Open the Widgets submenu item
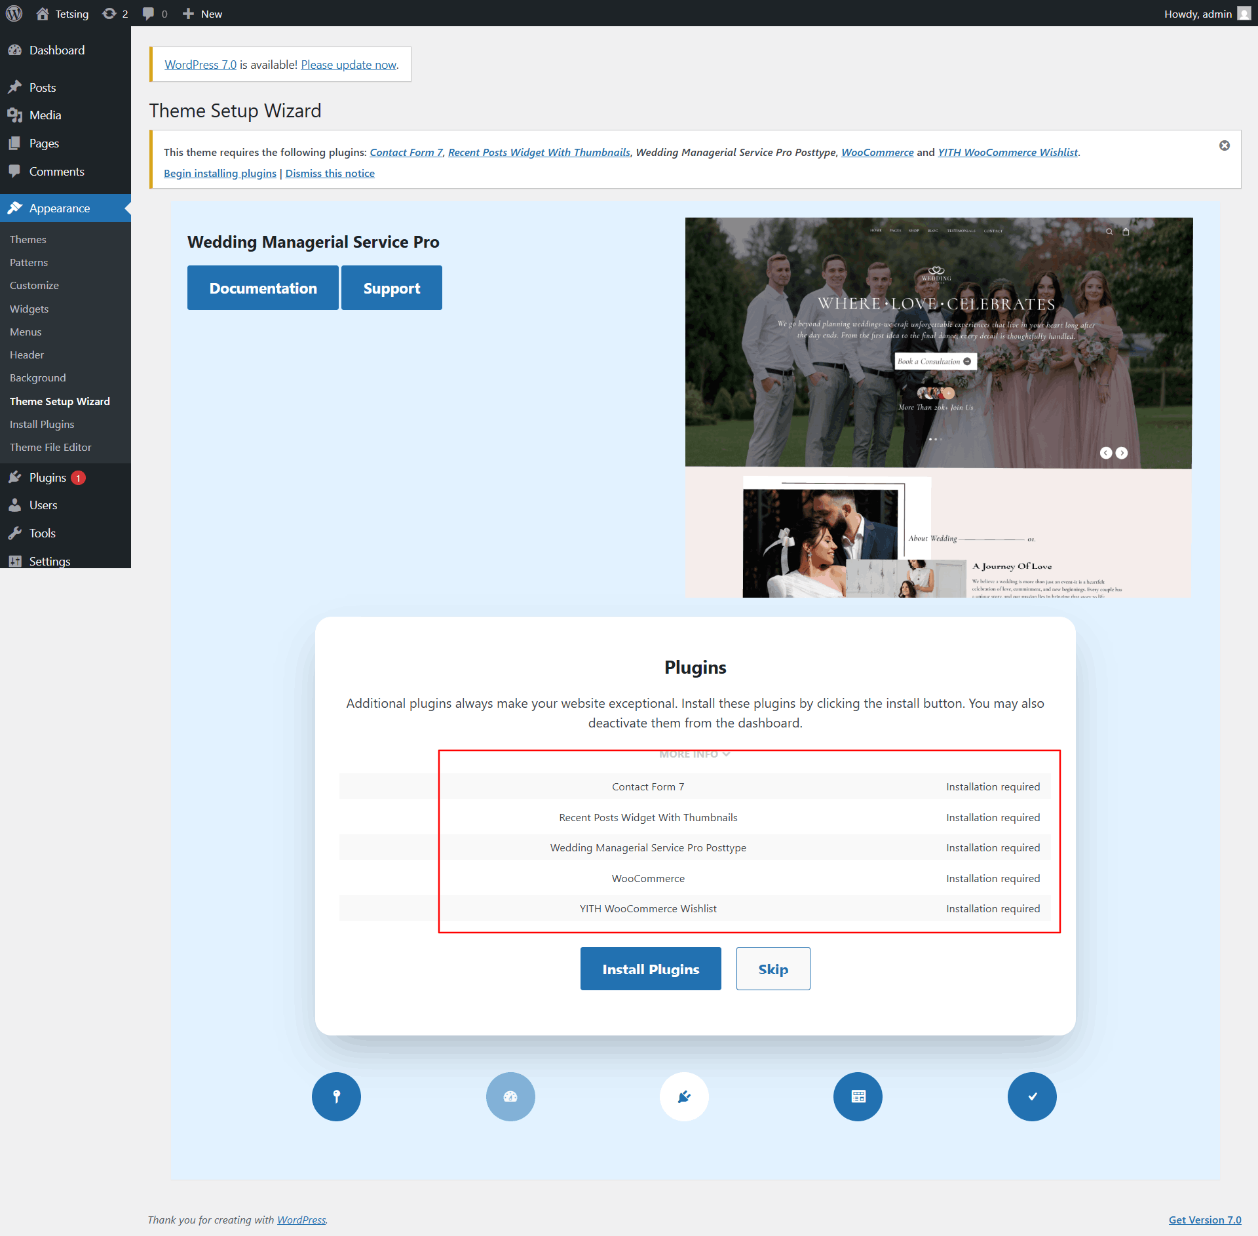 (x=29, y=309)
